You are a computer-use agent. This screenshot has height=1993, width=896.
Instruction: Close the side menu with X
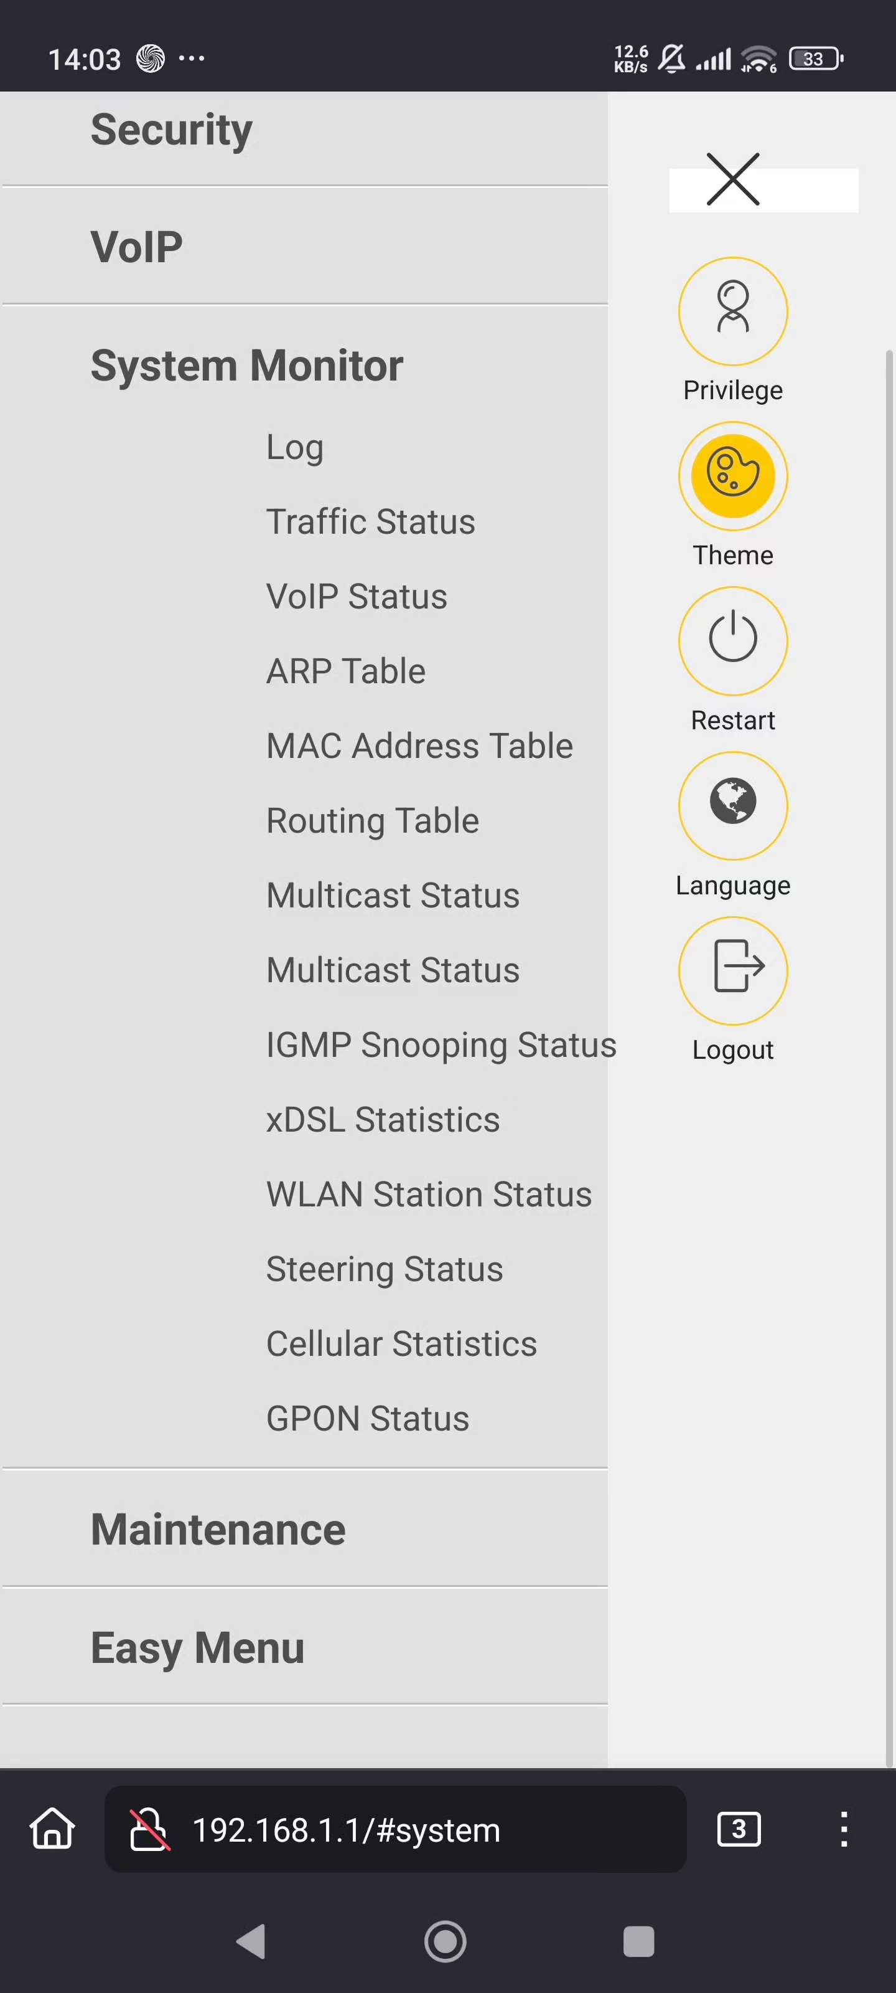[733, 179]
